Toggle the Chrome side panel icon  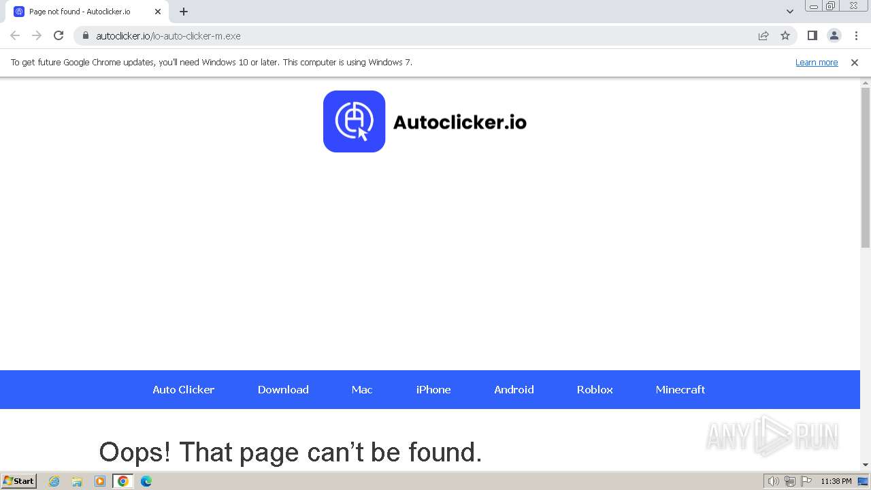coord(812,35)
